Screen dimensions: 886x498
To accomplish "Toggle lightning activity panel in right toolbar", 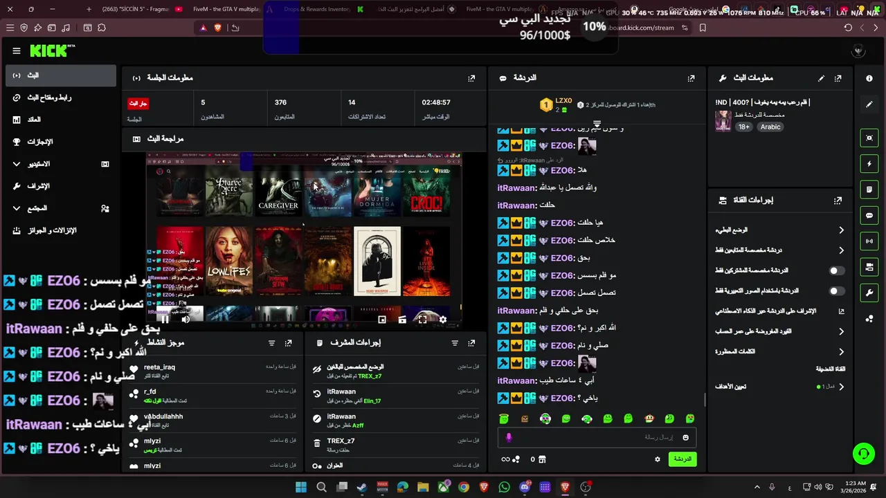I will 869,164.
